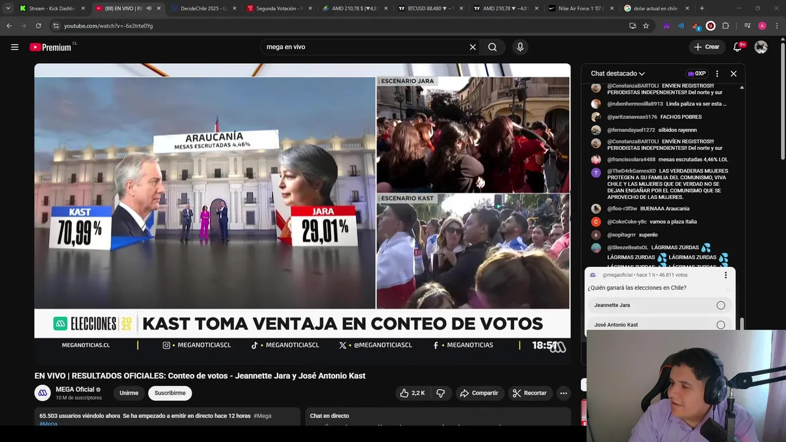The width and height of the screenshot is (786, 442).
Task: Go to the YouTube Premium home logo
Action: (x=52, y=47)
